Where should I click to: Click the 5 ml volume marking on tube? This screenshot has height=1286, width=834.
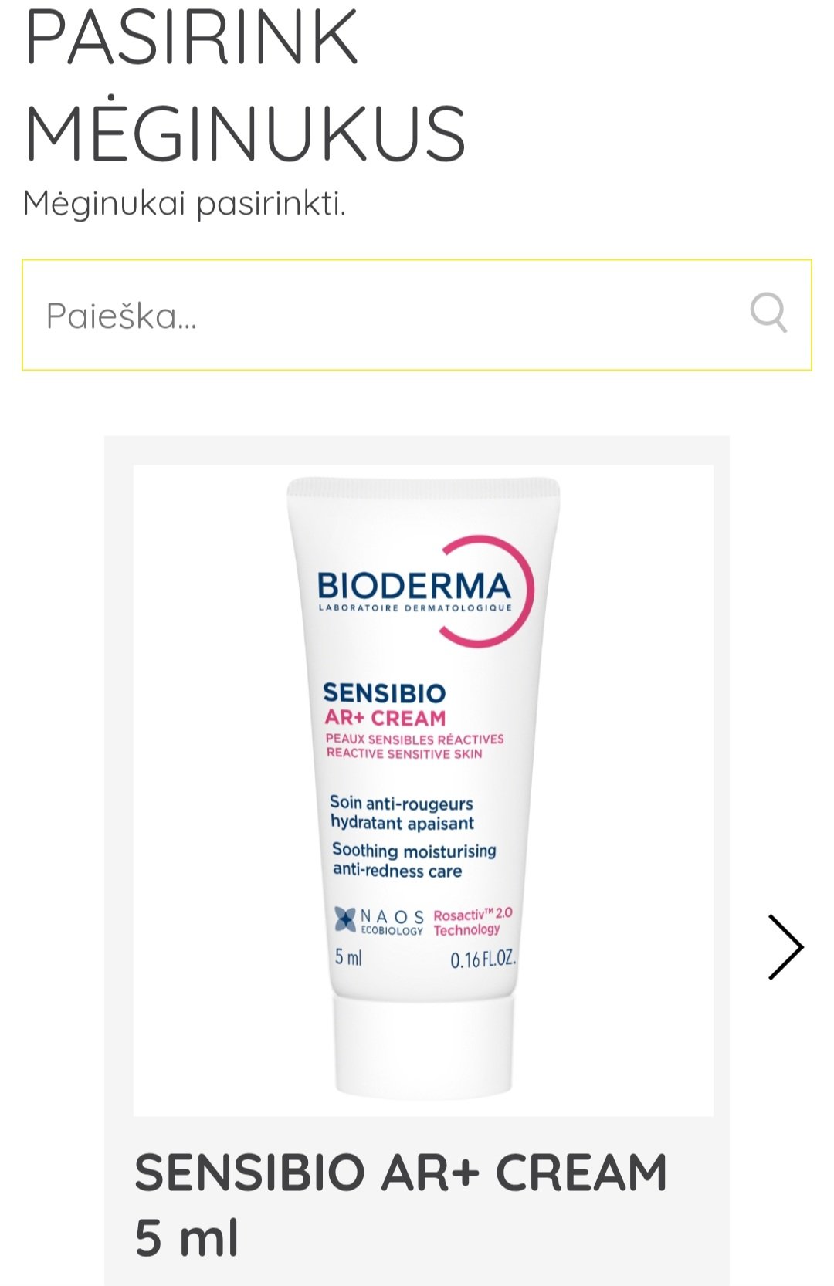coord(348,957)
